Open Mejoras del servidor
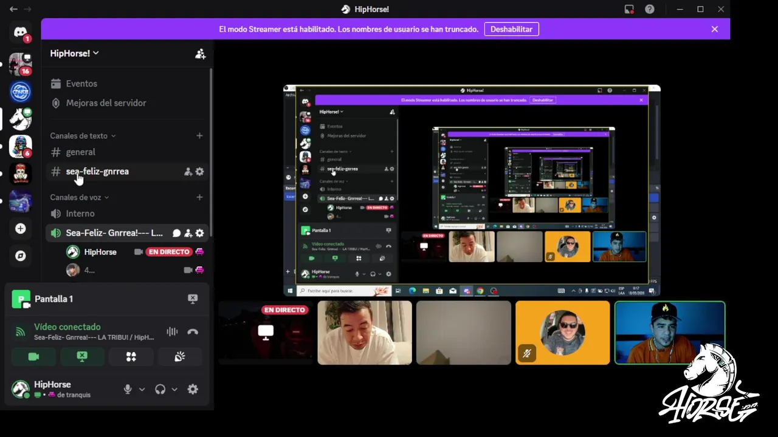The image size is (778, 437). pos(126,103)
